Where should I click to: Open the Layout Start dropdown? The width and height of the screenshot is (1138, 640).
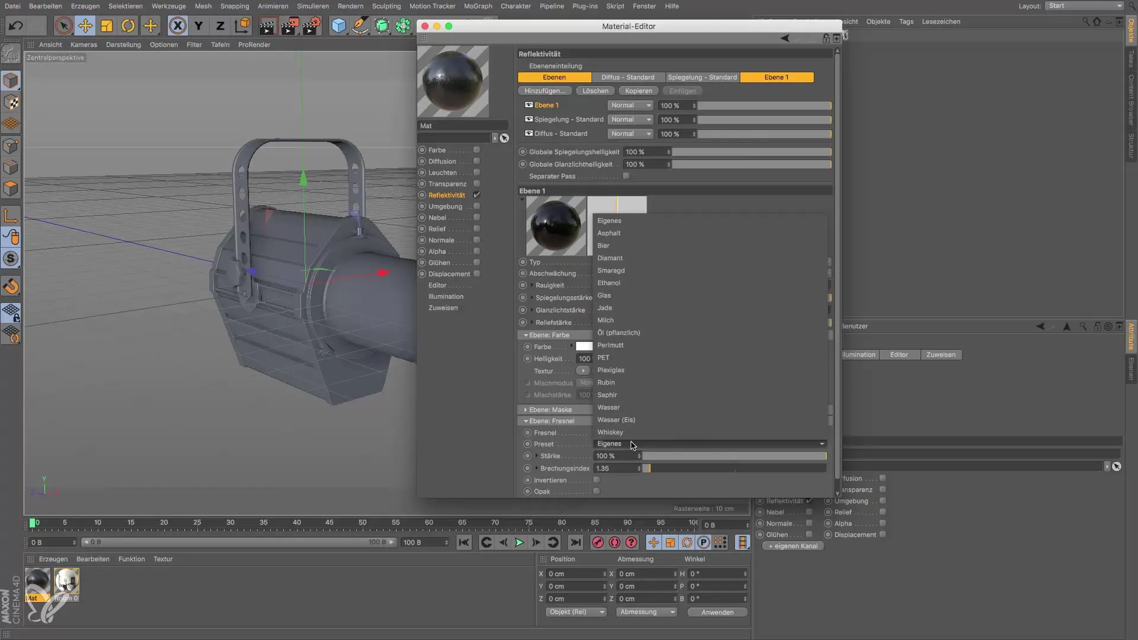click(x=1084, y=6)
